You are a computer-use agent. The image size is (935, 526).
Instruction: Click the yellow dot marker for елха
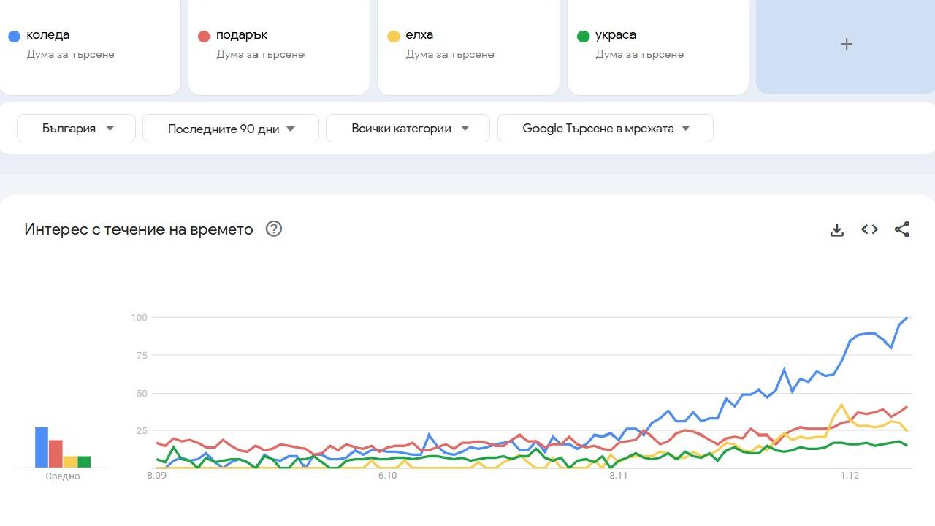393,35
